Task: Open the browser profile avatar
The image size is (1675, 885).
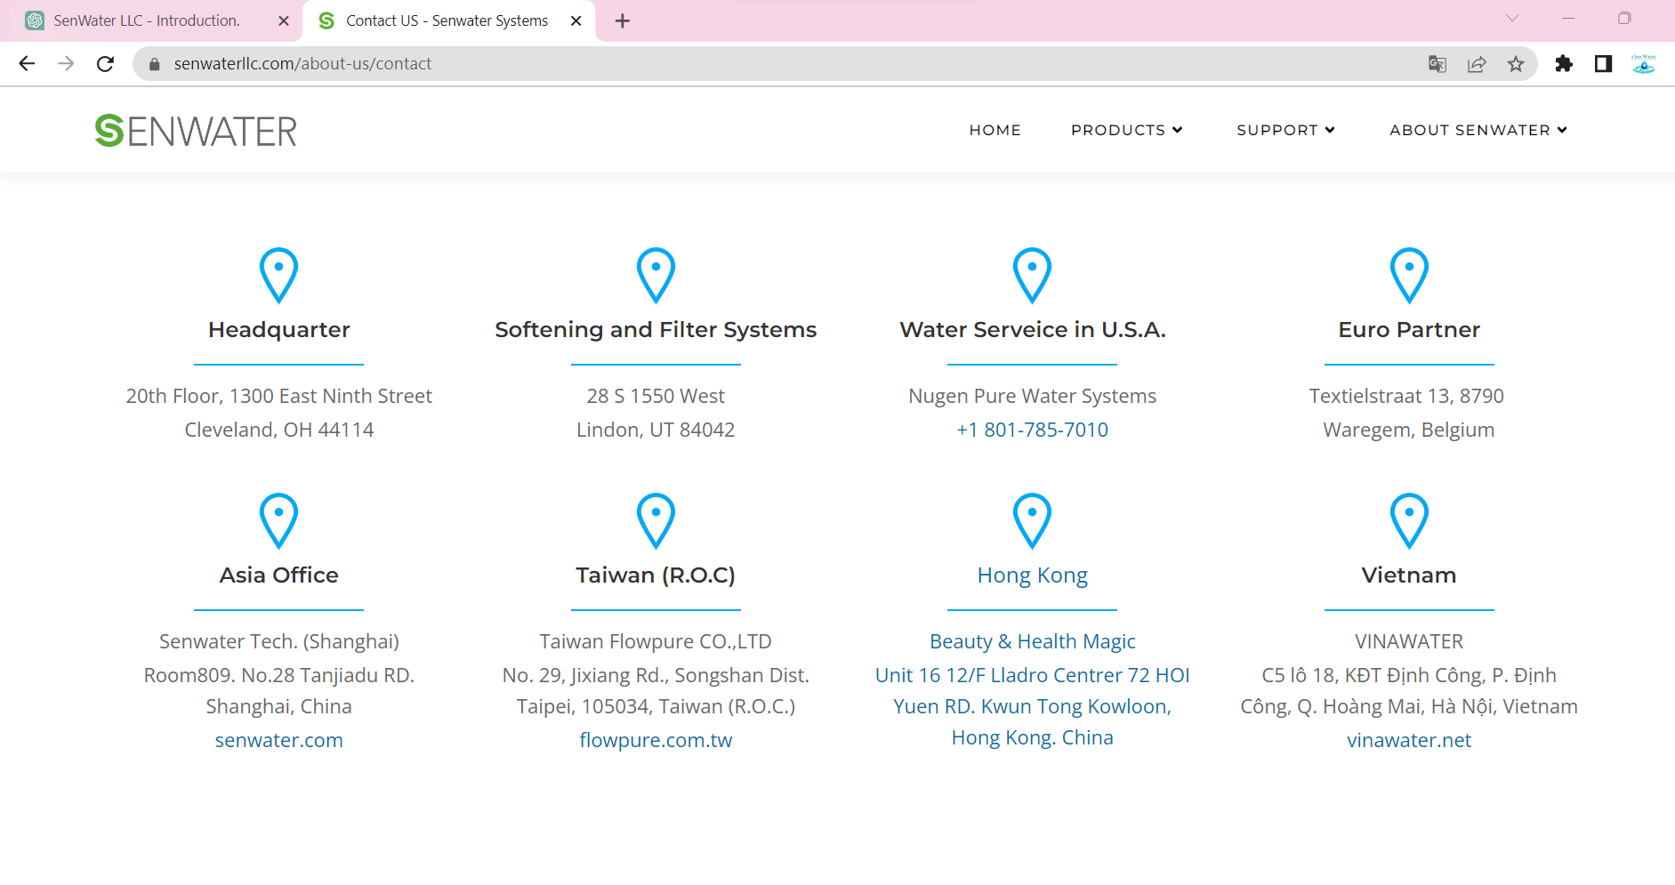Action: [1643, 64]
